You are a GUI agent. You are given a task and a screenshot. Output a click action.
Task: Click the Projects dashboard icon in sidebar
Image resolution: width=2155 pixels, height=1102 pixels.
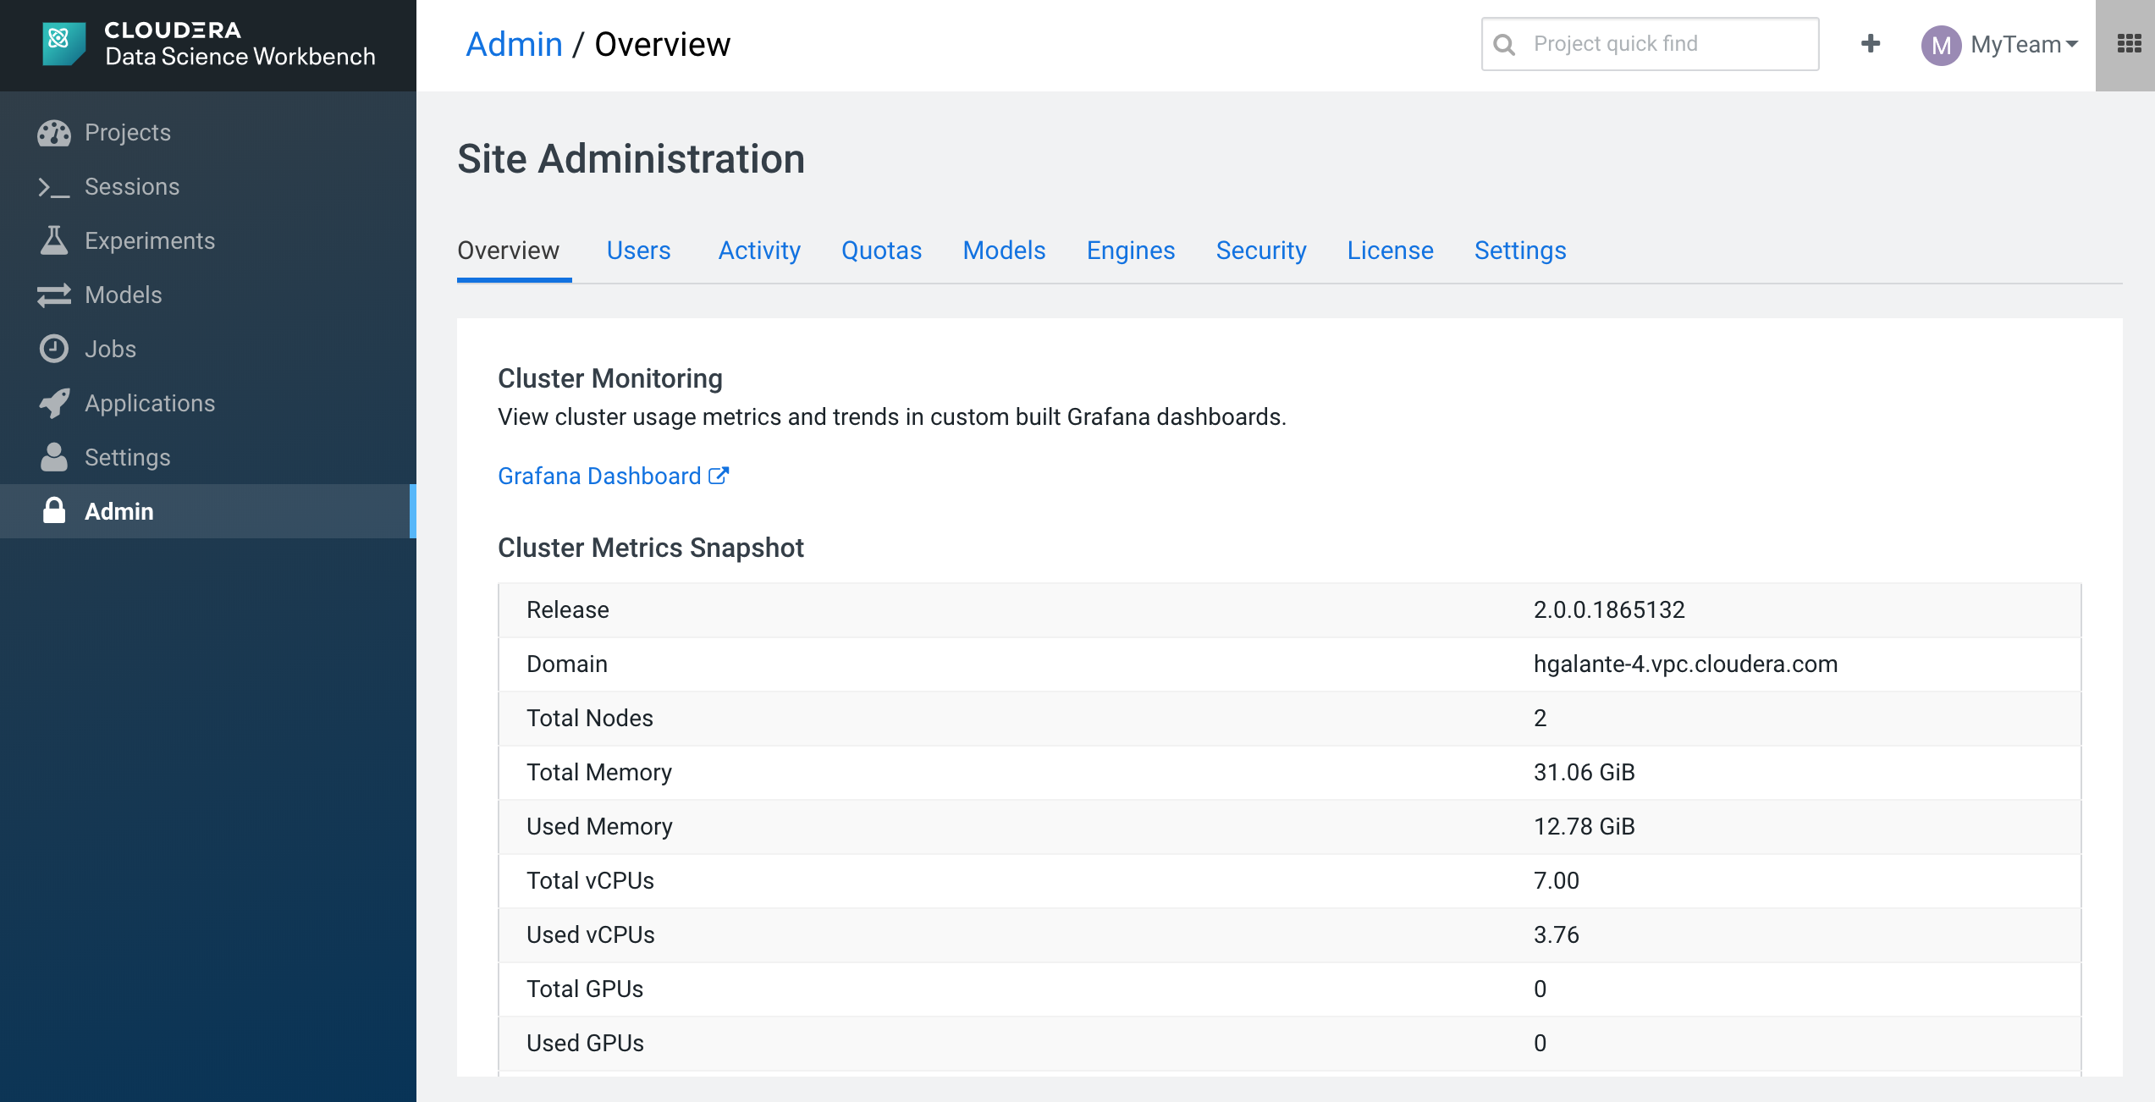[54, 133]
